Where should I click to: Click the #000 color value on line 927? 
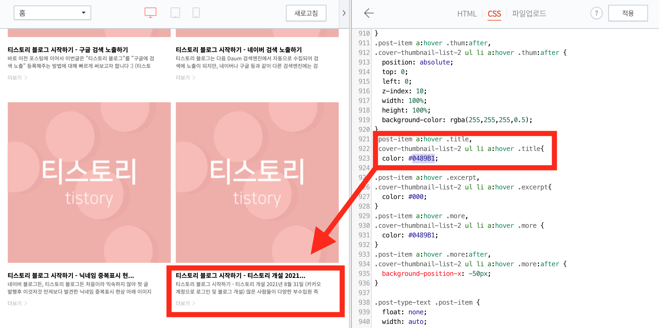(x=416, y=197)
